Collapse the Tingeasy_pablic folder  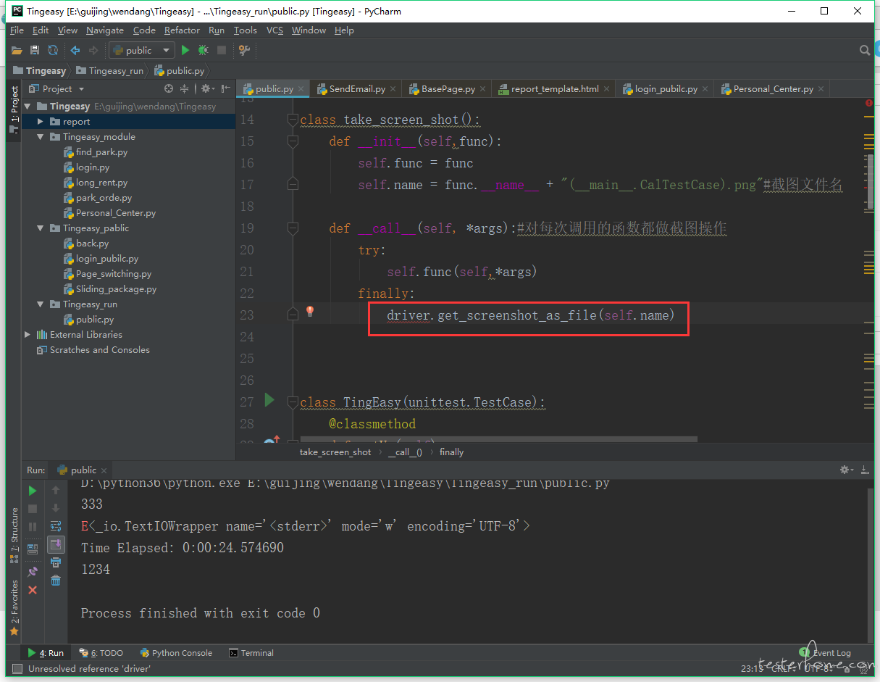pos(41,228)
